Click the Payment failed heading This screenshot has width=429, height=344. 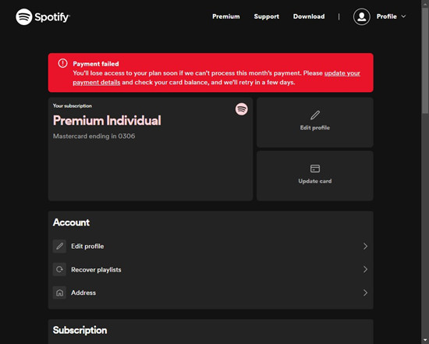click(96, 64)
